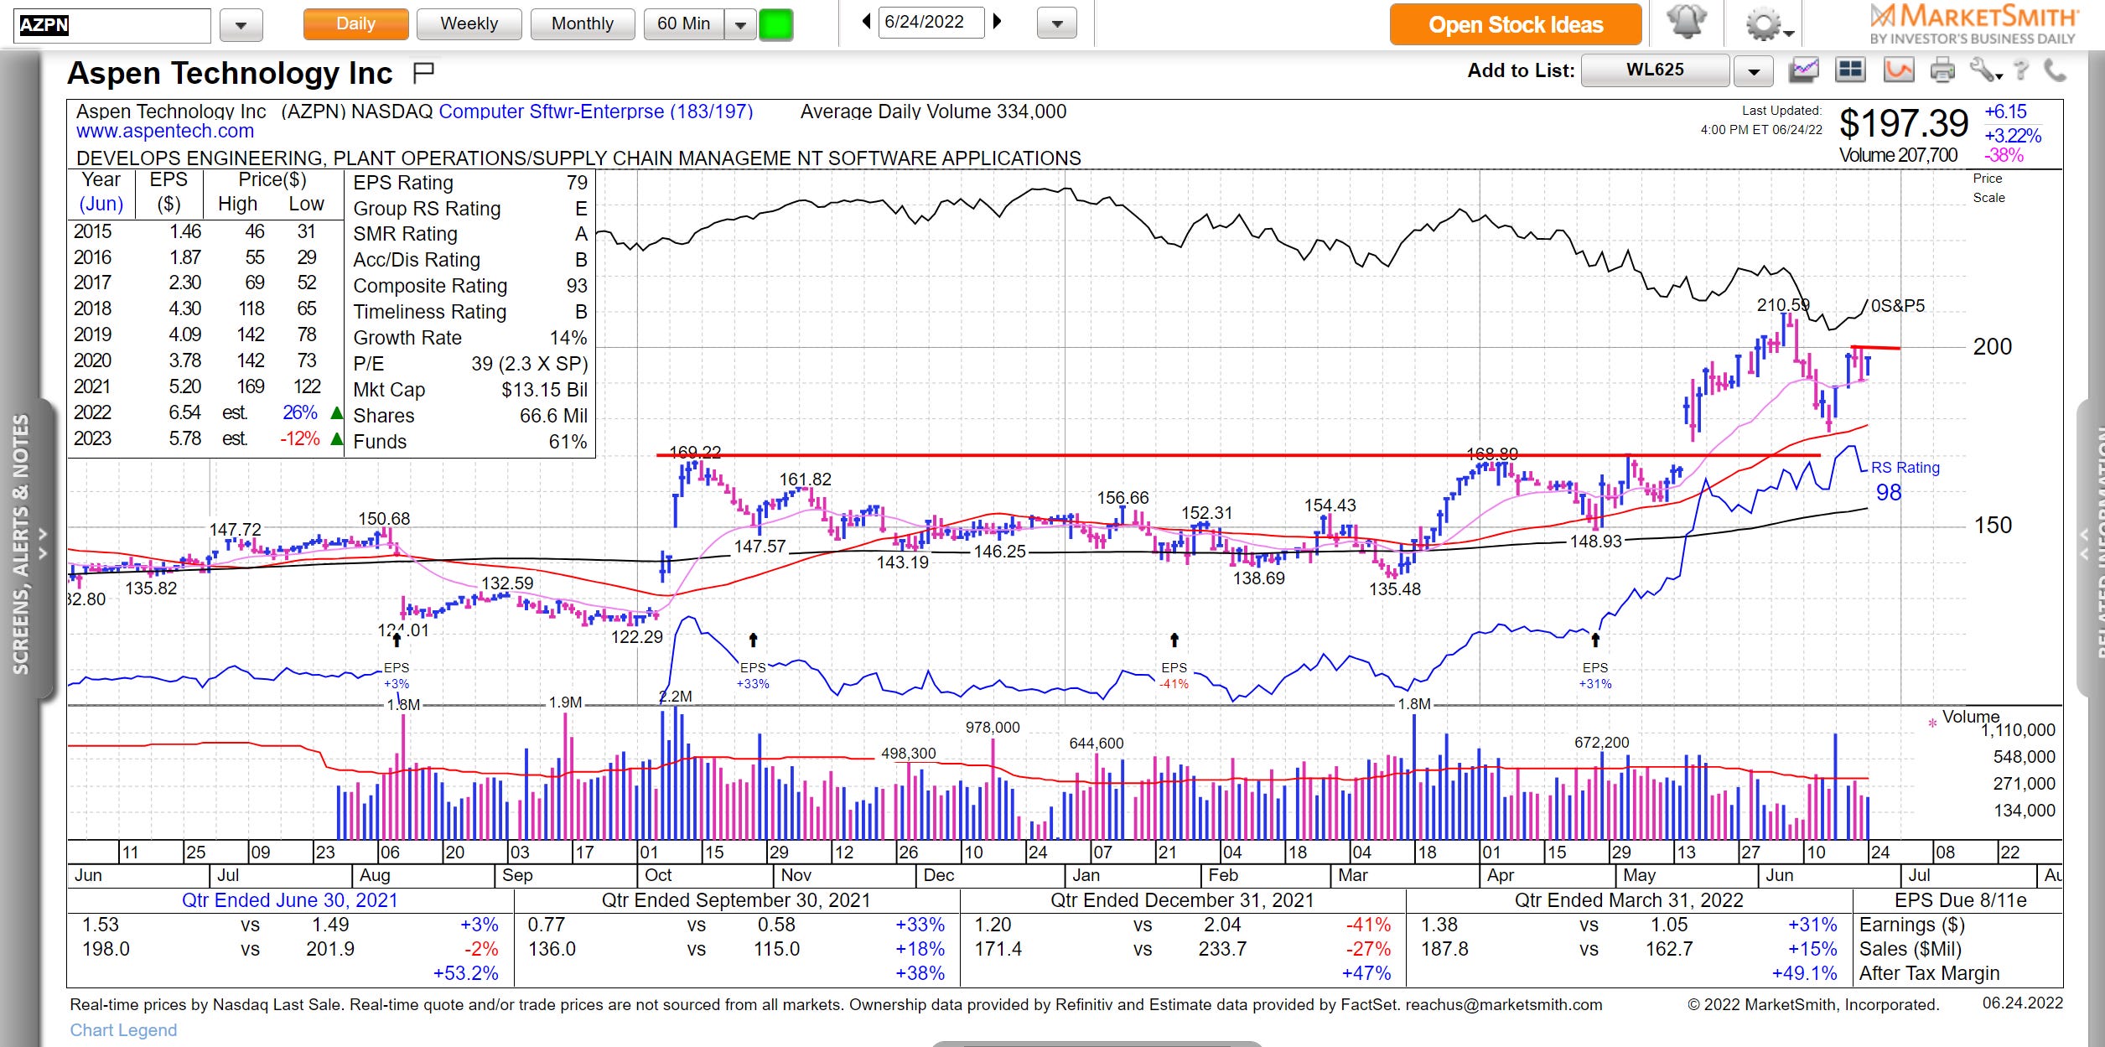This screenshot has height=1047, width=2105.
Task: Click the Qtr Ended June 30, 2021 header
Action: click(290, 900)
